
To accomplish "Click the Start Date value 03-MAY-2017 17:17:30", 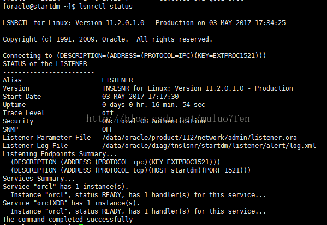I will pyautogui.click(x=140, y=97).
